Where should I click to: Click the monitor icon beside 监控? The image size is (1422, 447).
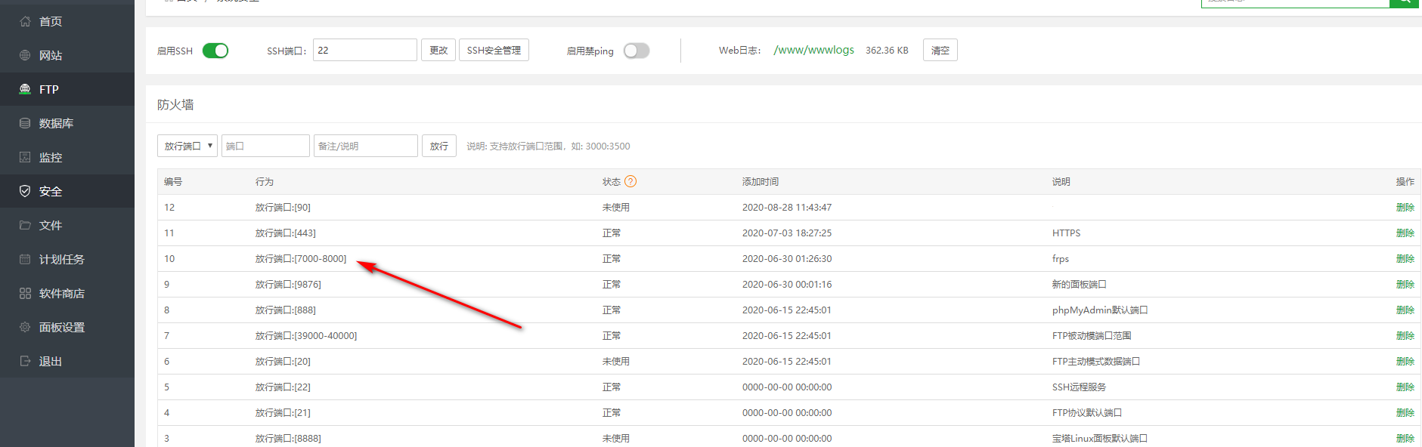tap(25, 157)
